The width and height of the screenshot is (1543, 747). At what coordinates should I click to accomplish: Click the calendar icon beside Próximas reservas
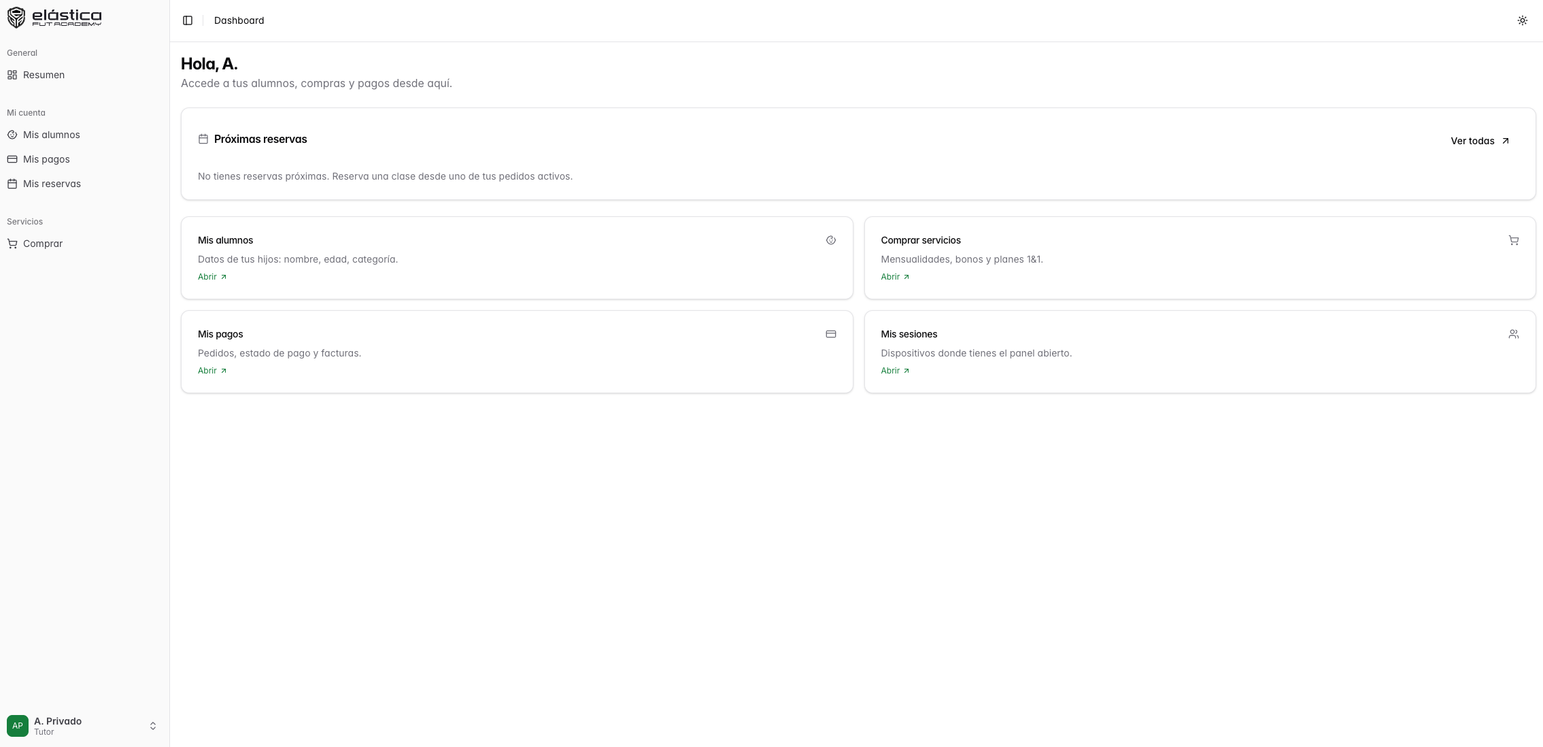click(203, 139)
